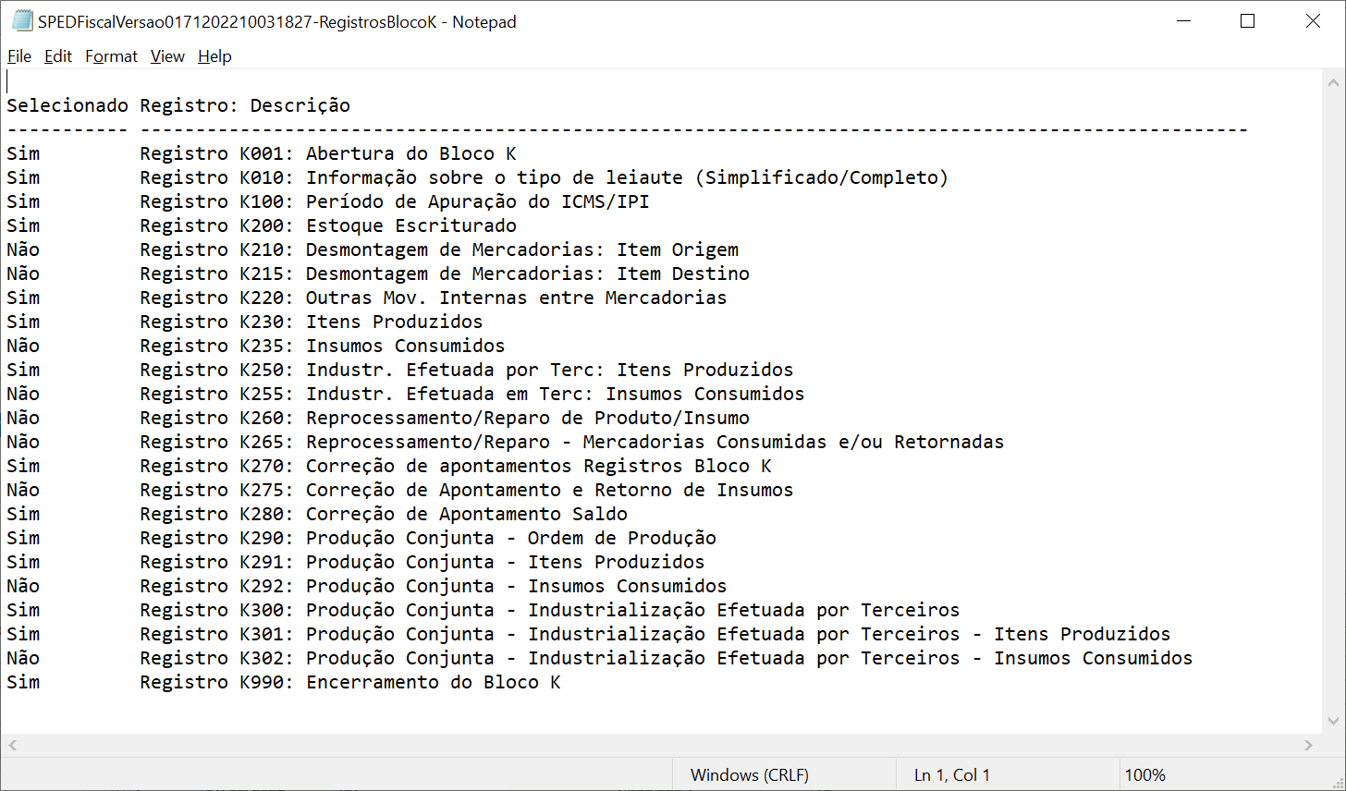
Task: Click the Ln 1, Col 1 status indicator
Action: click(951, 775)
